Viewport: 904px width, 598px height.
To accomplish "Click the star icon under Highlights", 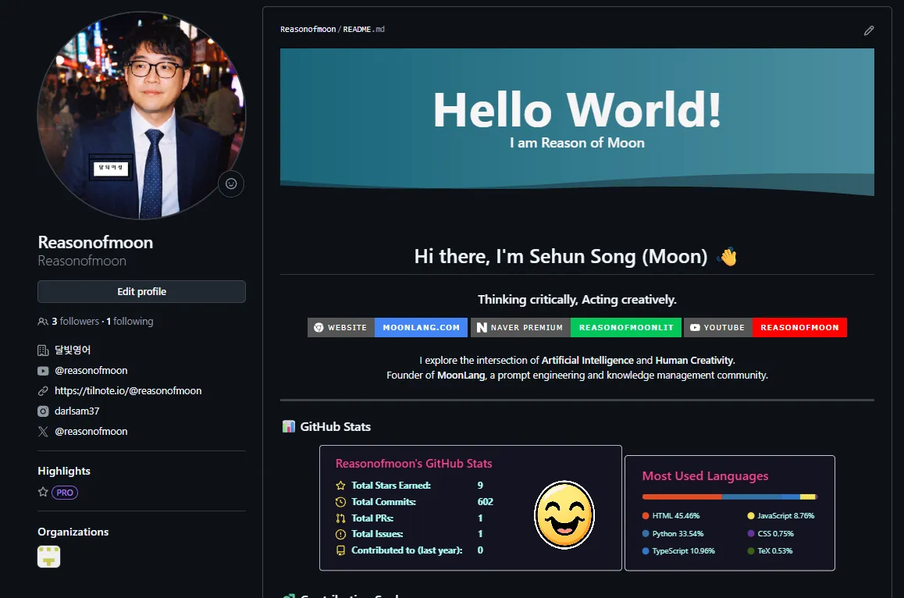I will (43, 493).
